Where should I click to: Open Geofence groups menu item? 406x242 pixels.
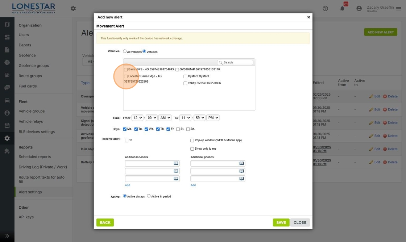coord(34,66)
